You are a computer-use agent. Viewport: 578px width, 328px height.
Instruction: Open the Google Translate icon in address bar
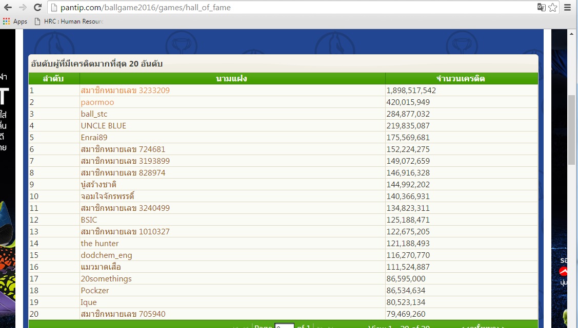click(x=541, y=7)
